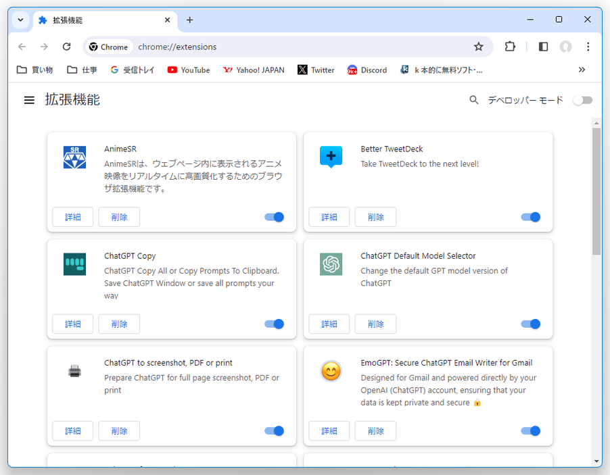Click the AnimeSR extension title text

[120, 149]
